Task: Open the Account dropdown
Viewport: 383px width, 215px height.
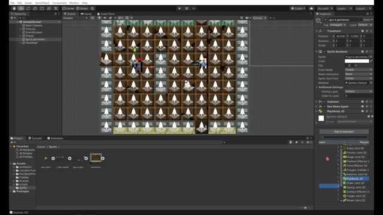Action: [325, 8]
